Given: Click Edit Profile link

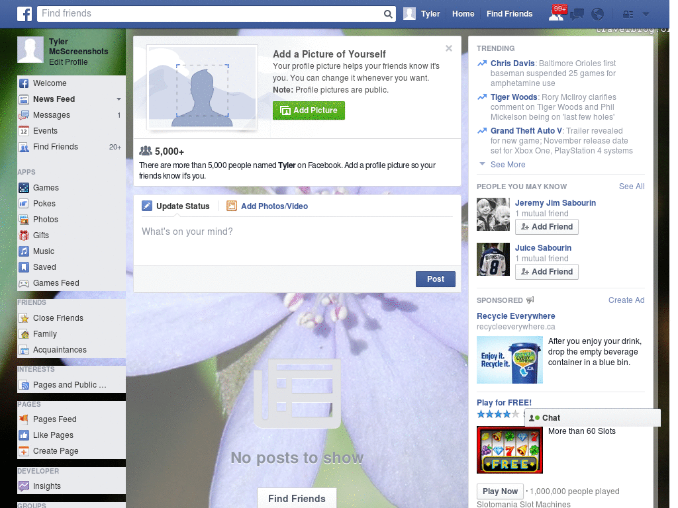Looking at the screenshot, I should click(x=68, y=62).
